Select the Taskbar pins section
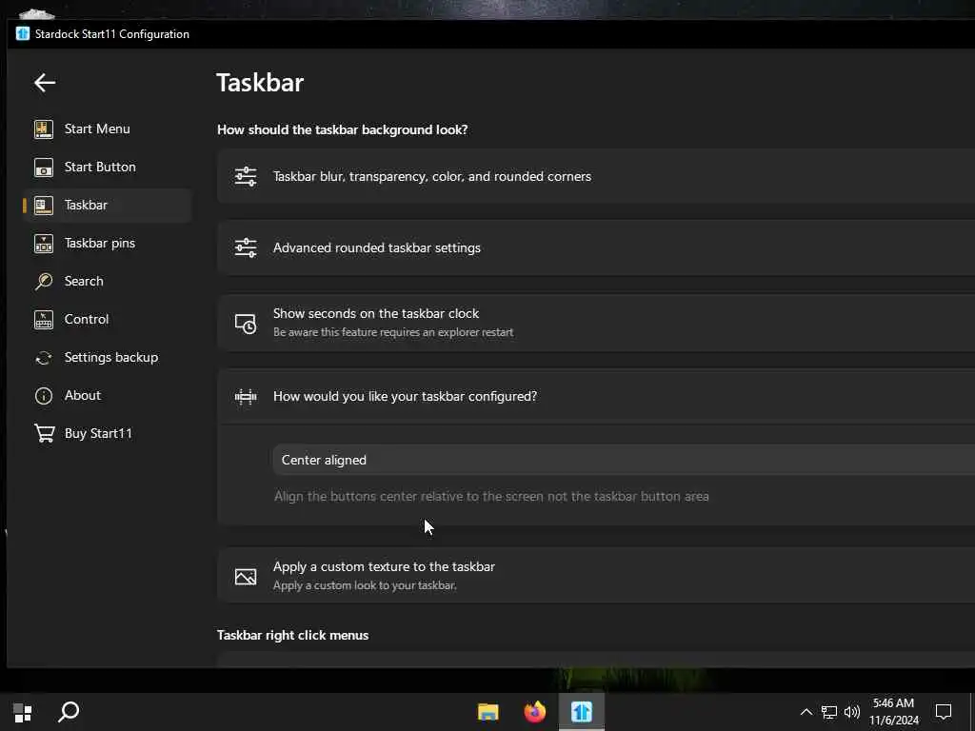The height and width of the screenshot is (731, 975). [107, 243]
